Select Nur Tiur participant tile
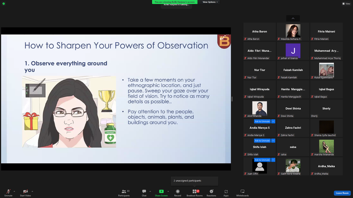 coord(260,70)
